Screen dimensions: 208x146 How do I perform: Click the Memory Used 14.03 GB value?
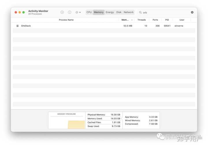point(115,118)
